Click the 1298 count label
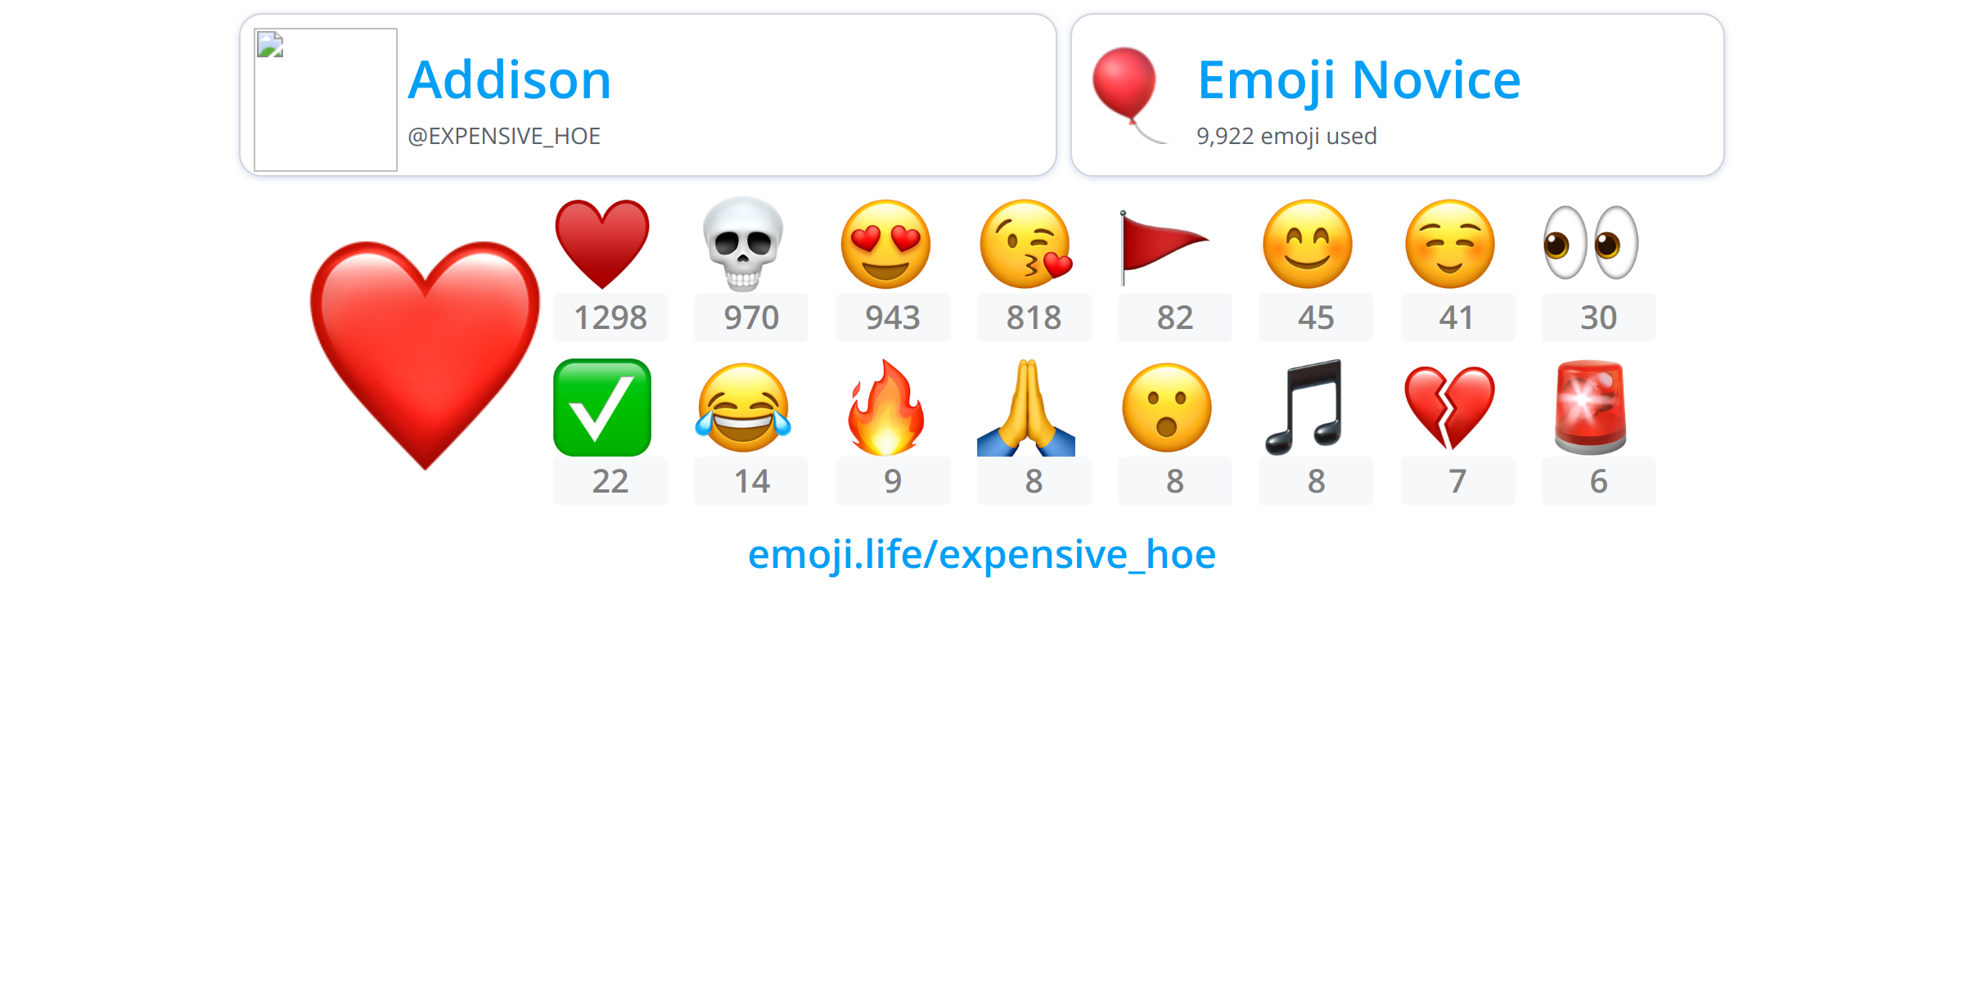 (x=610, y=318)
